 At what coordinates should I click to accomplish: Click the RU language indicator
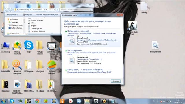tap(154, 101)
